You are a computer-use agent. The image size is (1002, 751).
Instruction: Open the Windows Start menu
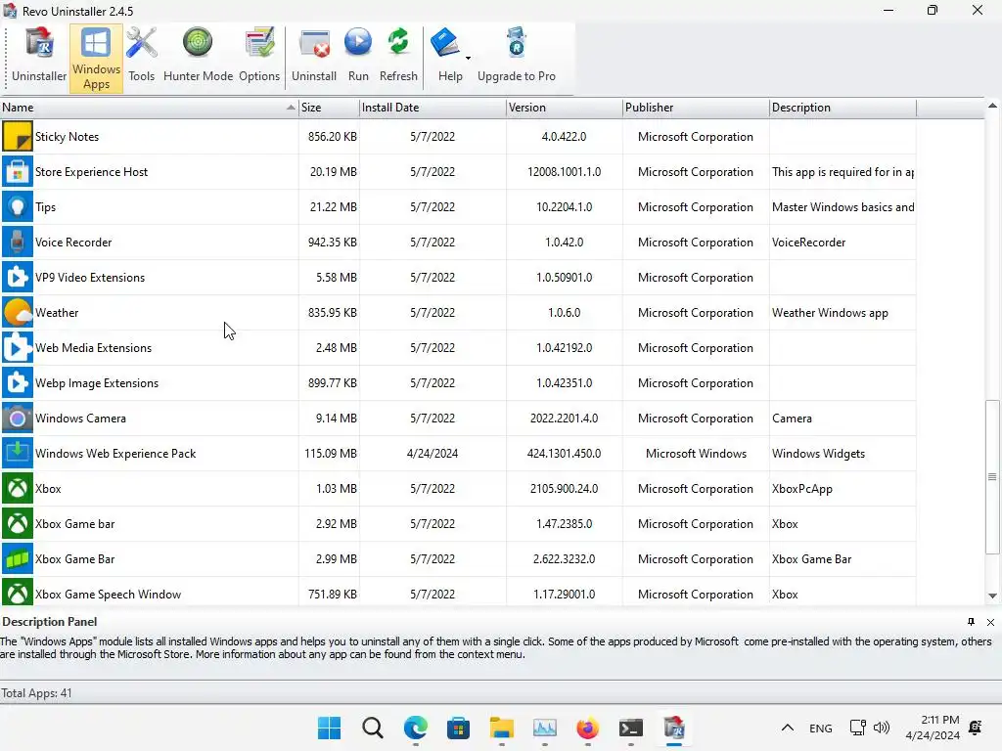(x=330, y=728)
